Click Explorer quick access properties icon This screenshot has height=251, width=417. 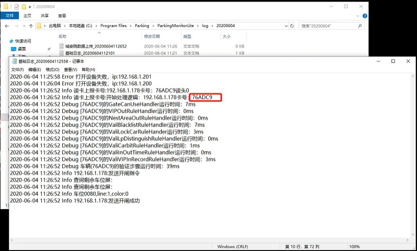pyautogui.click(x=16, y=7)
